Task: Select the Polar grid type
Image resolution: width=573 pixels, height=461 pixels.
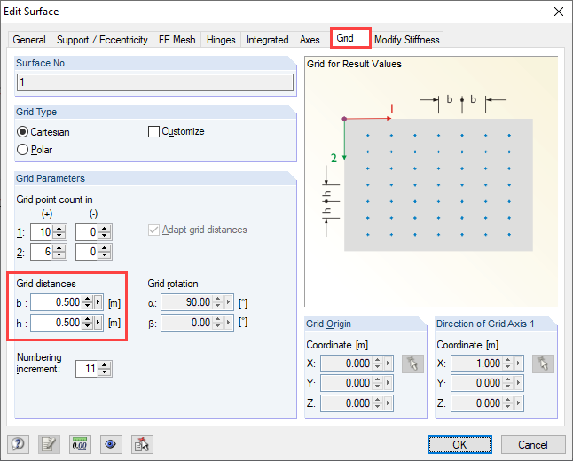Action: [23, 150]
